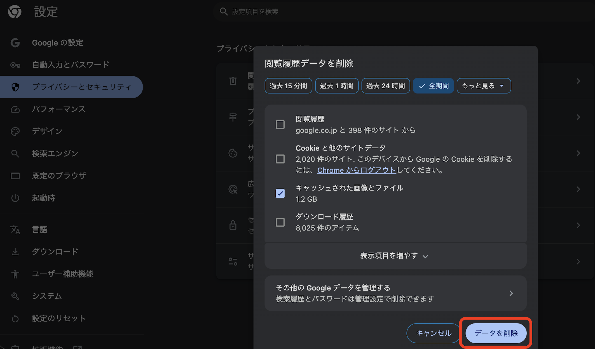
Task: Click the cookie icon behind the dialog
Action: [233, 153]
